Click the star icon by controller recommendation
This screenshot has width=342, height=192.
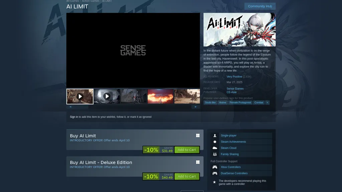[x=214, y=182]
